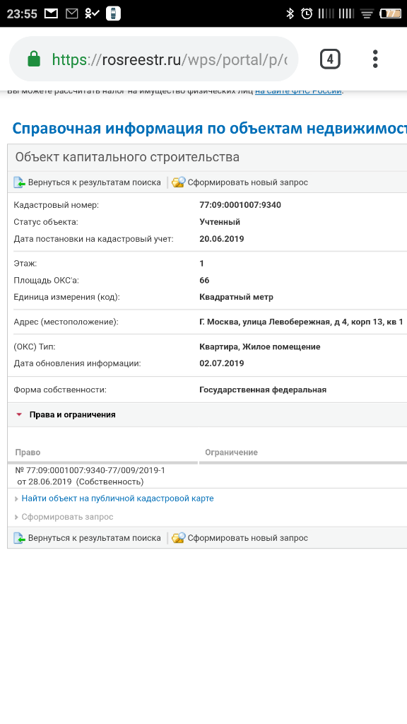Click the 'Ограничение' column header
Screen dimensions: 407x724
(231, 452)
